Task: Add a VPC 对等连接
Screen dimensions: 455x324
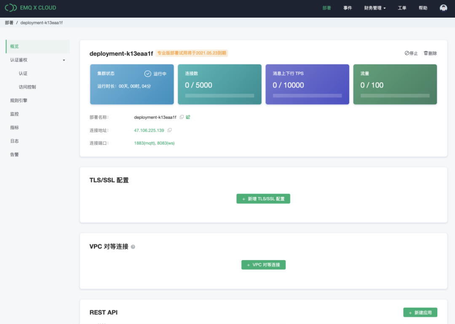Action: coord(263,265)
